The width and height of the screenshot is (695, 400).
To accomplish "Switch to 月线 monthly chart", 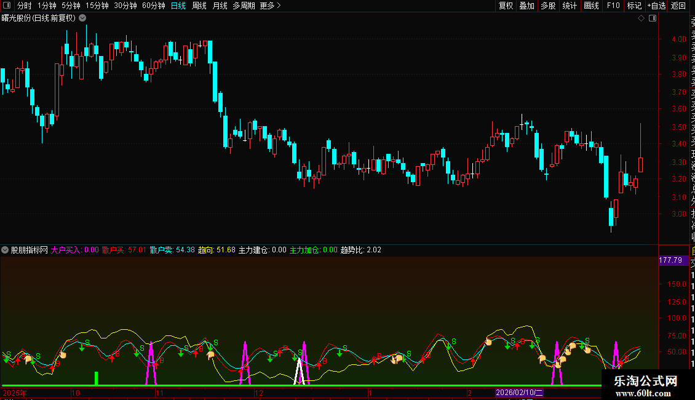I will click(x=220, y=6).
